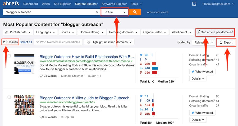Click author name Michael Stelzner
Image resolution: width=238 pixels, height=126 pixels.
coord(72,76)
